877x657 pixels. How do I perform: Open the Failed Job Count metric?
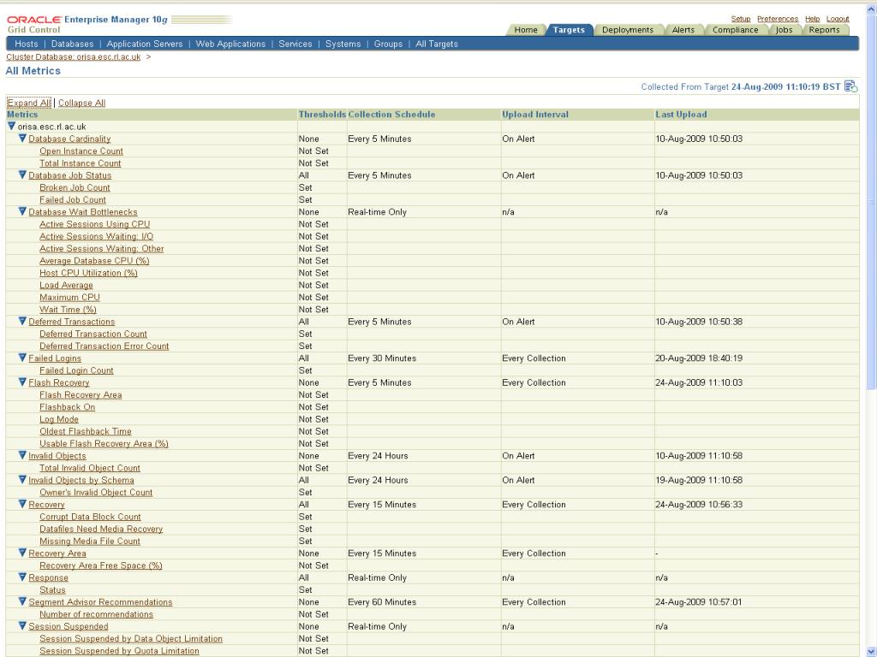(73, 199)
